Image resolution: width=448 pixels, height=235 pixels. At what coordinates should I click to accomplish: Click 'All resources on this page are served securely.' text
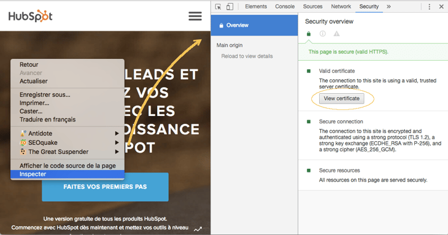[x=373, y=180]
